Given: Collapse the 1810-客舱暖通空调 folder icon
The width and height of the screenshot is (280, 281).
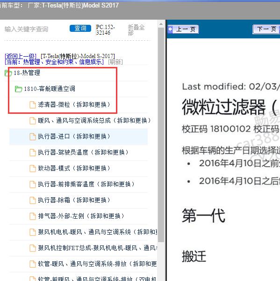Looking at the screenshot, I should coord(18,89).
